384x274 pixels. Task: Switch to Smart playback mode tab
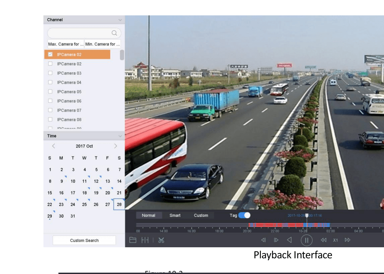175,216
